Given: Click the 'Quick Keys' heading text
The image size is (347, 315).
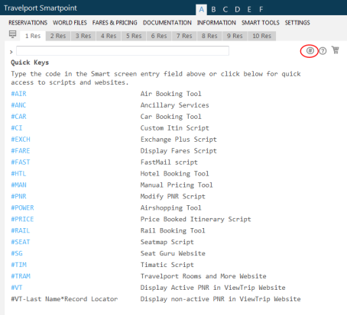Looking at the screenshot, I should click(30, 63).
